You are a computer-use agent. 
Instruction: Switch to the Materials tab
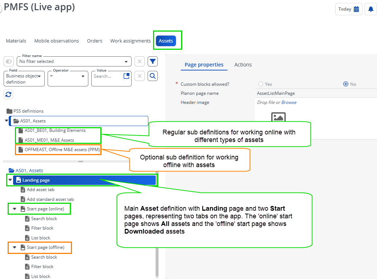[16, 41]
